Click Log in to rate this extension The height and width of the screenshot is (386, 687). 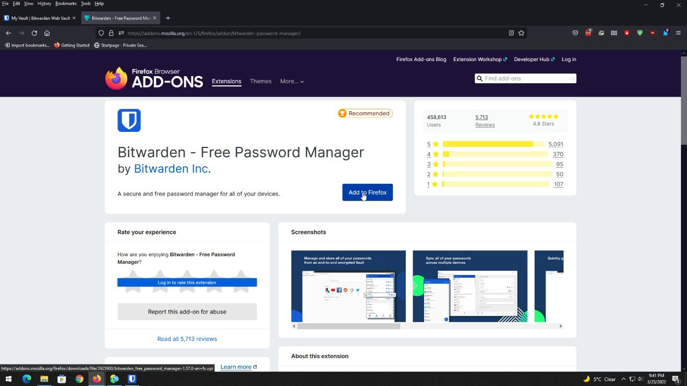[x=187, y=283]
